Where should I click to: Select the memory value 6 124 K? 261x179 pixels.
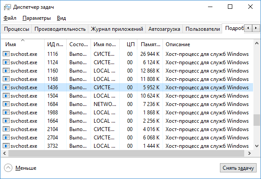point(151,62)
